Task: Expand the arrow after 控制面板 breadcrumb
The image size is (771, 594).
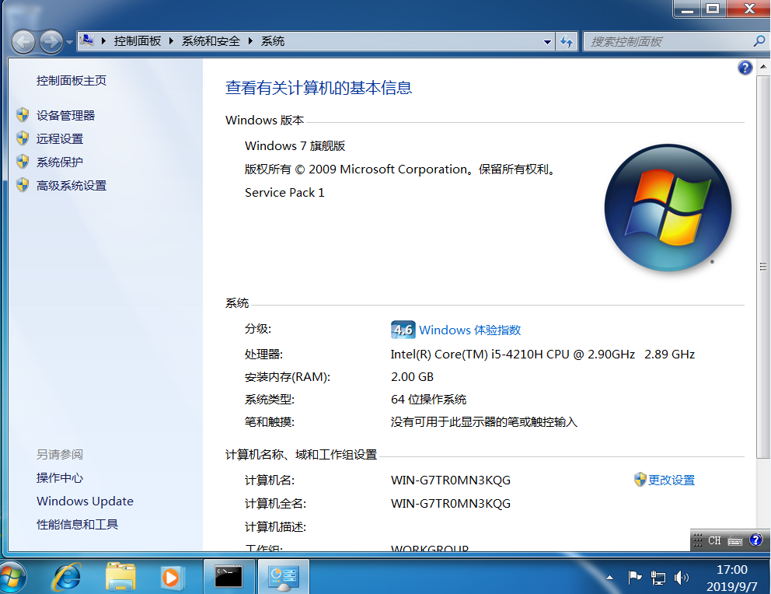Action: 171,40
